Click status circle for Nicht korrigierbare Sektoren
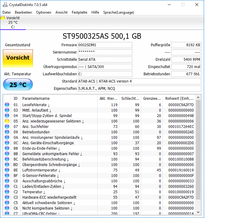The width and height of the screenshot is (248, 218). click(7, 208)
